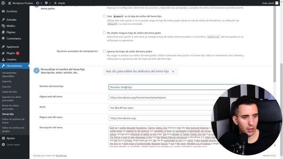Collapse Haz clic para editar atributos
Image resolution: width=283 pixels, height=159 pixels.
tap(140, 71)
